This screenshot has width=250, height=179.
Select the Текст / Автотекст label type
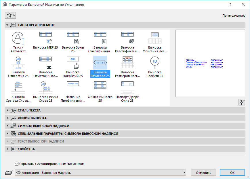18,42
